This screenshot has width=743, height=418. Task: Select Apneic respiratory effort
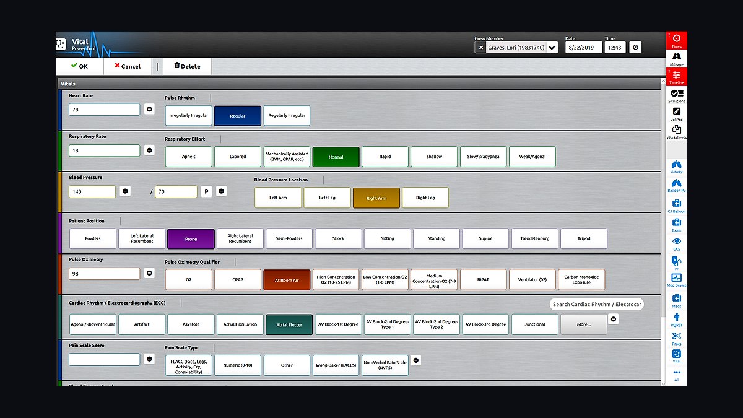(189, 157)
